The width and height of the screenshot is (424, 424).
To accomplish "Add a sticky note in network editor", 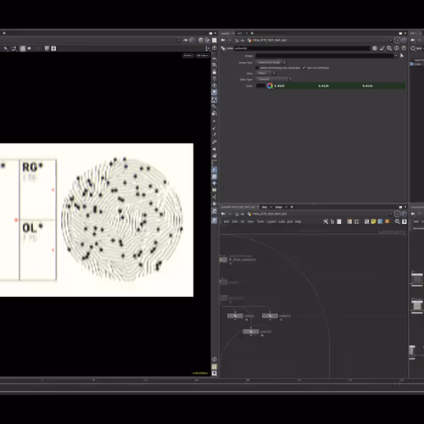I will pyautogui.click(x=373, y=221).
